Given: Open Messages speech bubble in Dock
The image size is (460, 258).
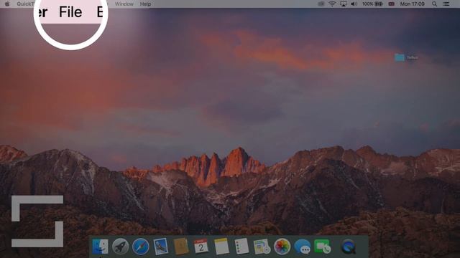Looking at the screenshot, I should pos(302,247).
